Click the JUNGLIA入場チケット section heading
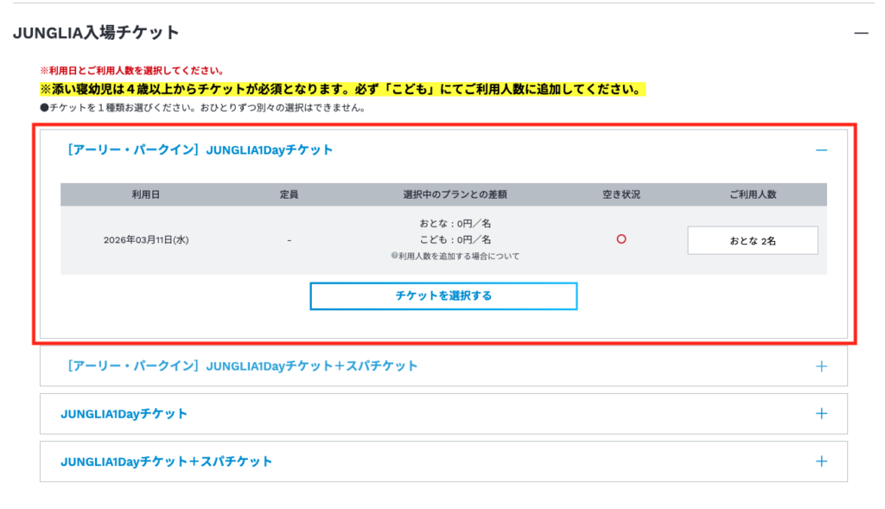This screenshot has height=509, width=885. [96, 33]
